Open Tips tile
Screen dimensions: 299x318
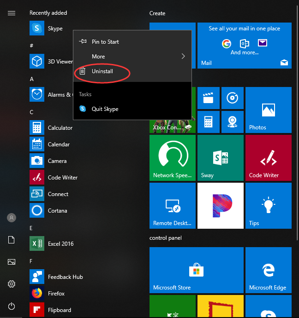coord(269,206)
